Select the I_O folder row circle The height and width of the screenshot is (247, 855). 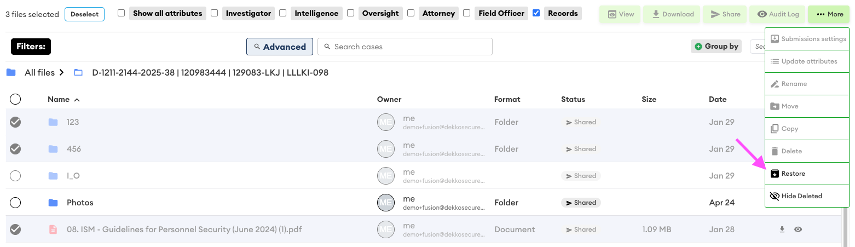click(x=15, y=176)
